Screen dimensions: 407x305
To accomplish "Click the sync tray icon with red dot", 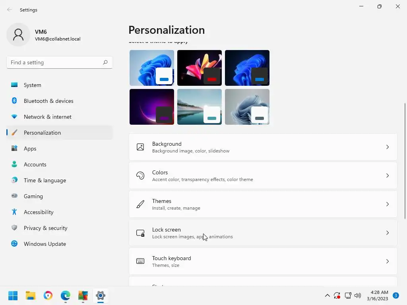I will point(337,295).
